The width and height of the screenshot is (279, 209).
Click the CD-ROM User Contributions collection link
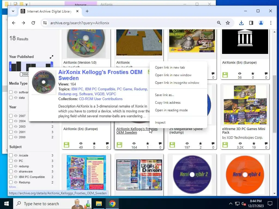click(101, 99)
